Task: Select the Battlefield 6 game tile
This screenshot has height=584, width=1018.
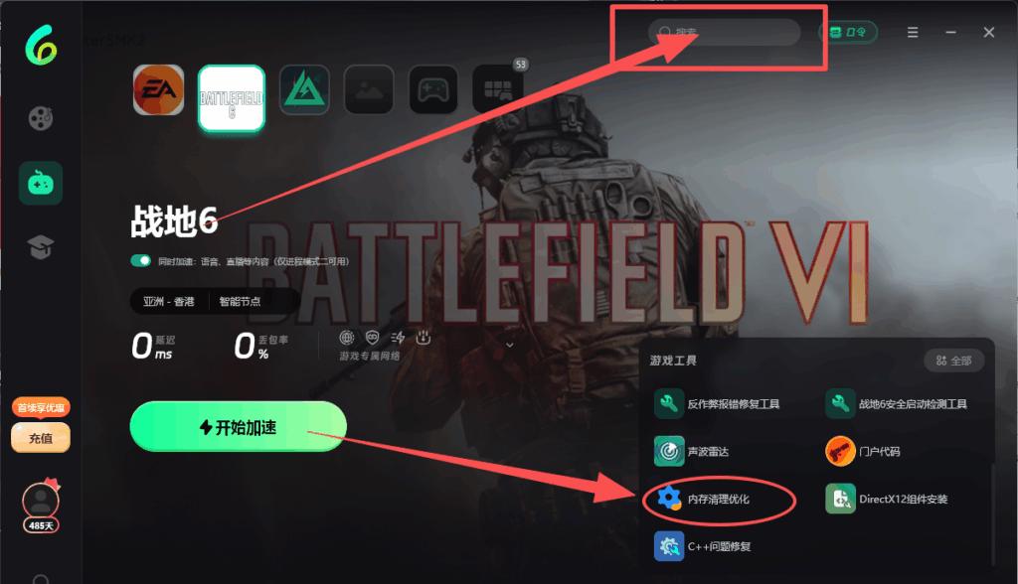Action: point(232,98)
